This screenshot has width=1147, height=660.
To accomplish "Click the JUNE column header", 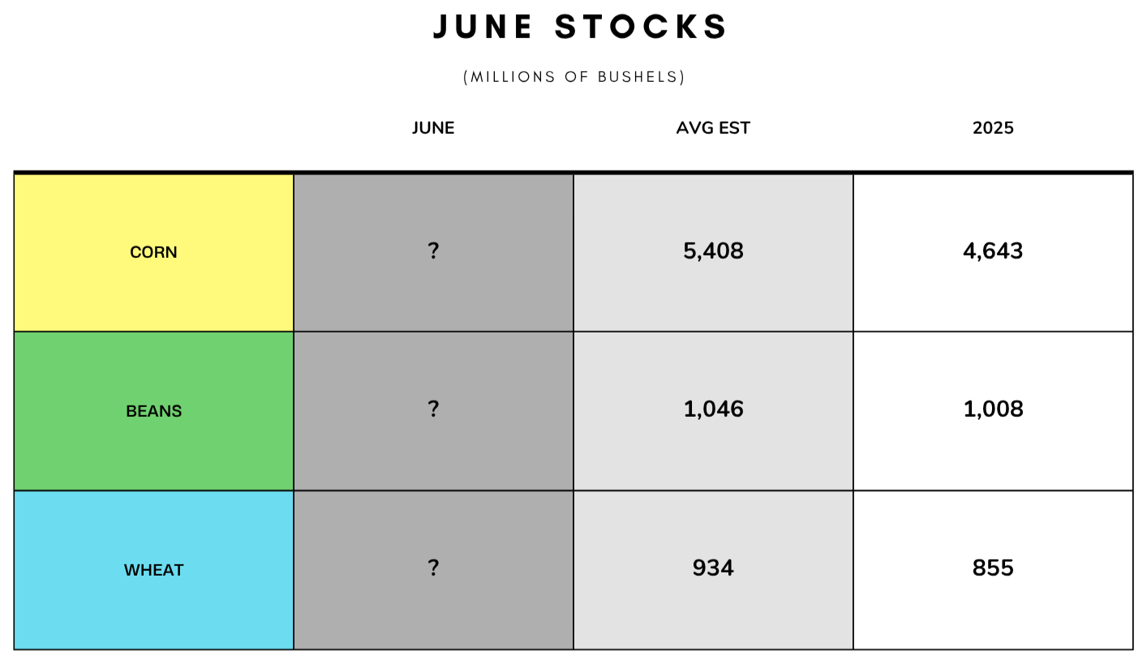I will 433,128.
